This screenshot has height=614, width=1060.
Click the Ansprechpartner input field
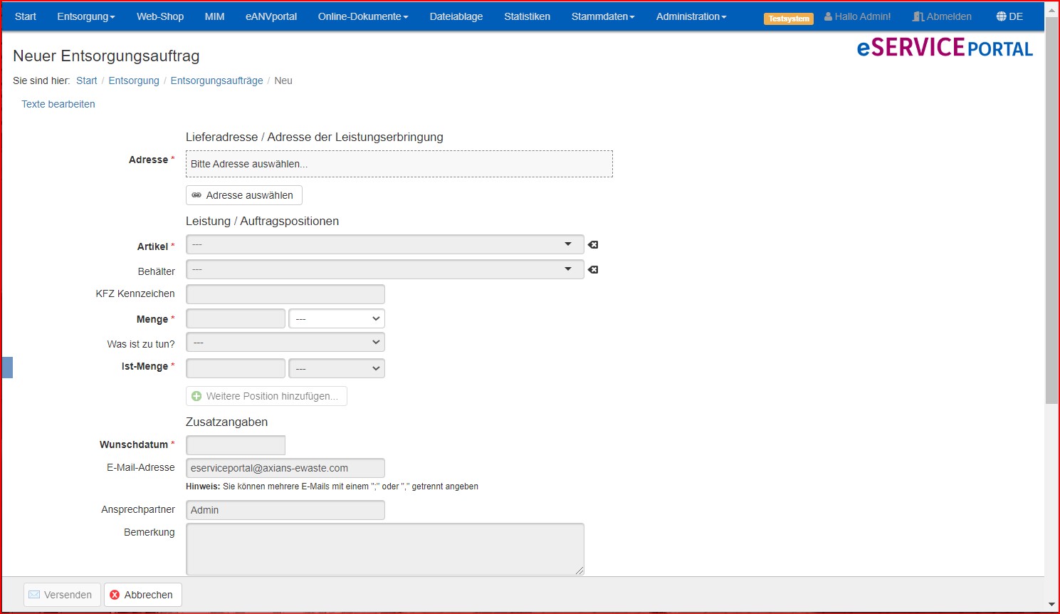pyautogui.click(x=285, y=510)
